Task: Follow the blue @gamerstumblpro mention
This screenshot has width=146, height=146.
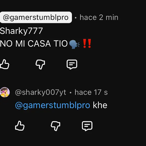Action: pos(53,105)
